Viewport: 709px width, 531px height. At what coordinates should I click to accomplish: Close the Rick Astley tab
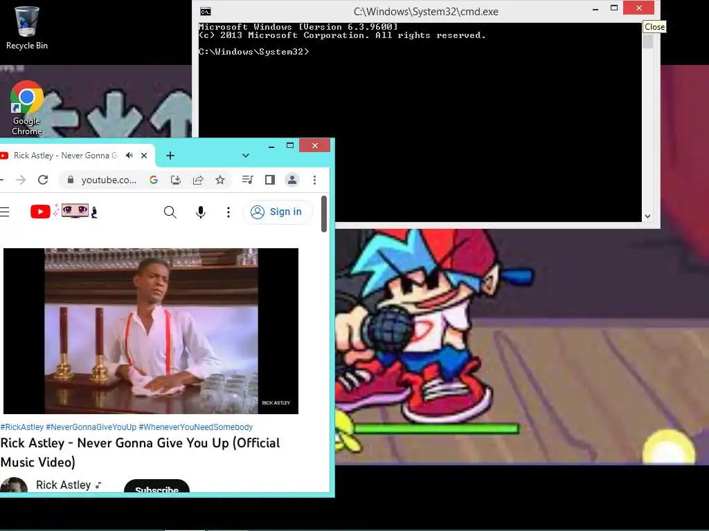click(144, 156)
